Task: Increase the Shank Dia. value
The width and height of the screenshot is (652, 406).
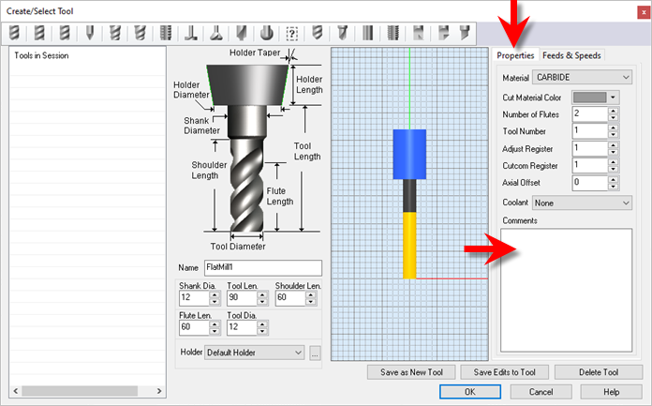Action: 215,294
